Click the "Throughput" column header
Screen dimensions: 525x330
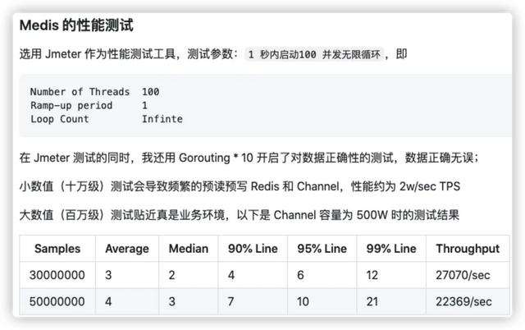point(468,249)
